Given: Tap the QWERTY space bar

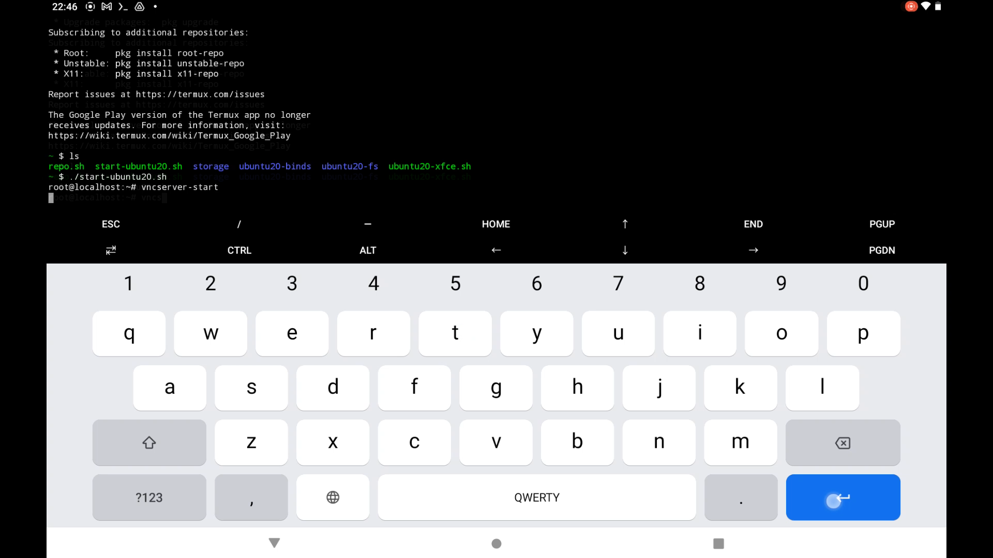Looking at the screenshot, I should pyautogui.click(x=536, y=497).
